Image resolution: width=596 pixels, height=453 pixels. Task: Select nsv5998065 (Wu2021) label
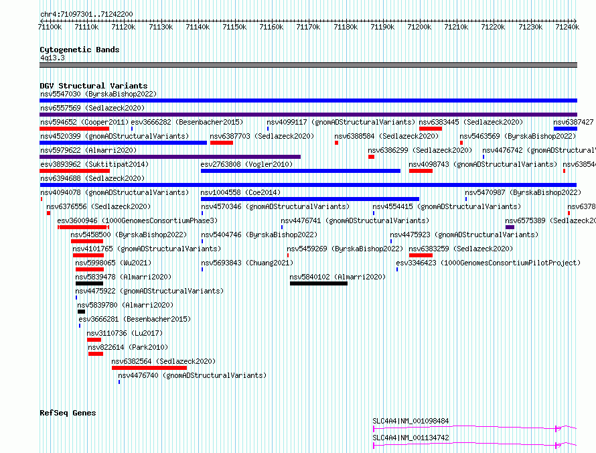click(113, 263)
